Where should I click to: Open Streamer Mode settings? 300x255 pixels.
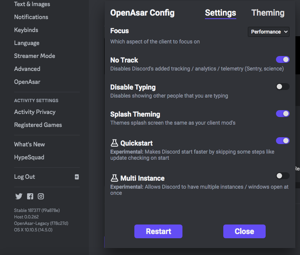pyautogui.click(x=35, y=56)
